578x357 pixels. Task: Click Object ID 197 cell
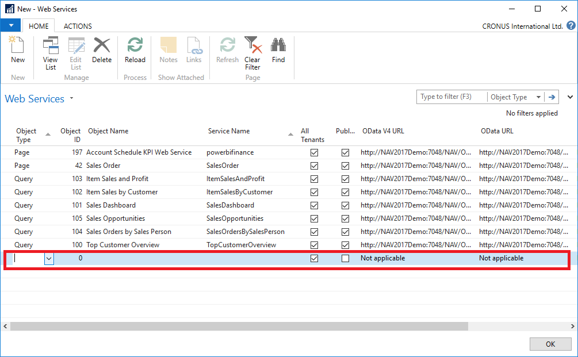tap(77, 152)
